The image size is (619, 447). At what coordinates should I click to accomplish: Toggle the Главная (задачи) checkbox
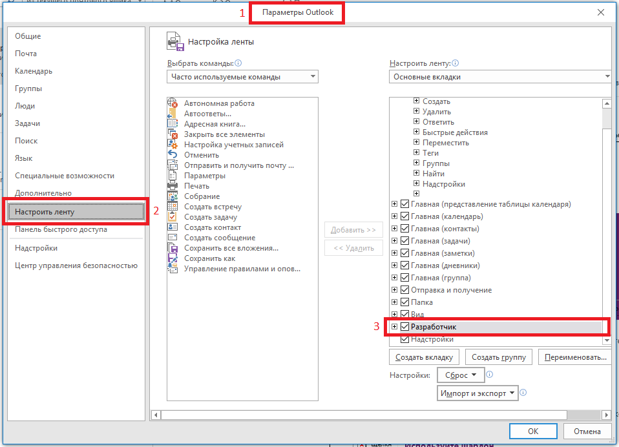(404, 241)
